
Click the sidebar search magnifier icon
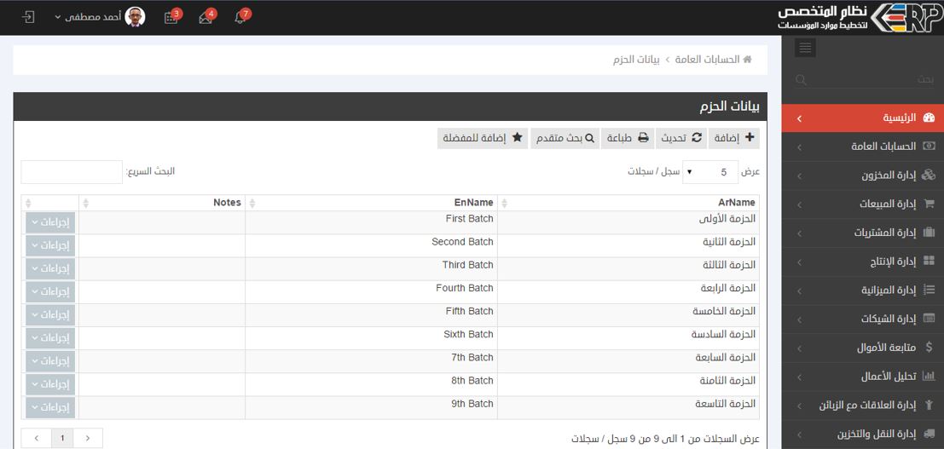coord(800,79)
